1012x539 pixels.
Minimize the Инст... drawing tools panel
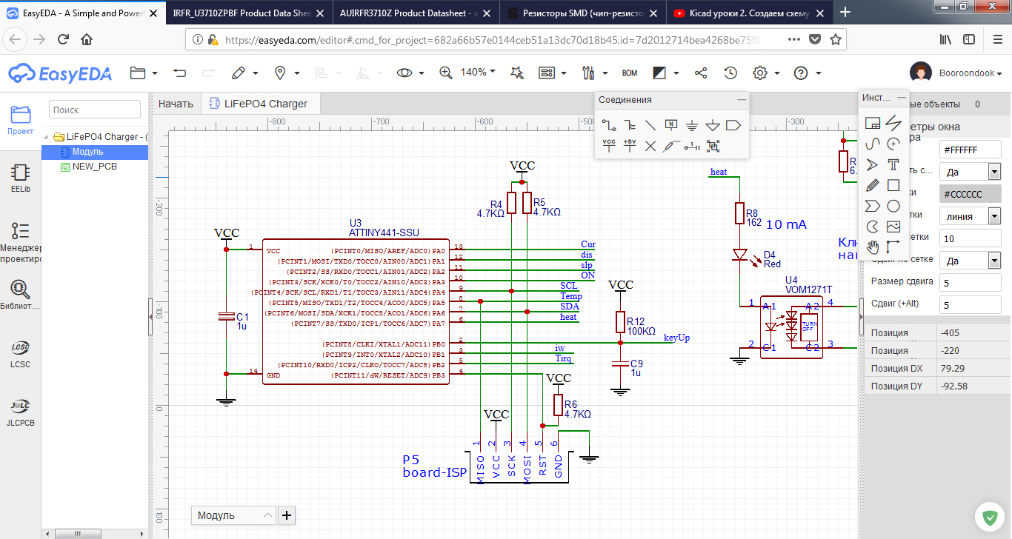902,97
